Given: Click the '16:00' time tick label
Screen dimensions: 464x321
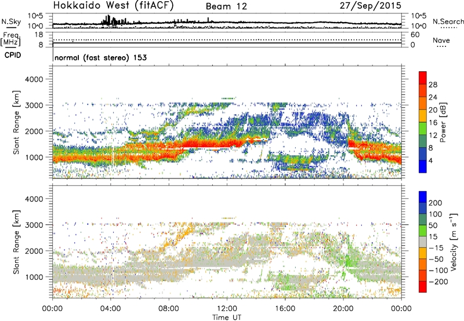Looking at the screenshot, I should click(285, 309).
